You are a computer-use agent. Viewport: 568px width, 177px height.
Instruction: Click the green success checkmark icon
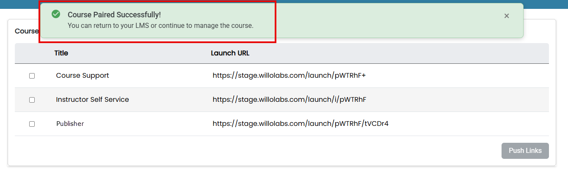point(55,14)
